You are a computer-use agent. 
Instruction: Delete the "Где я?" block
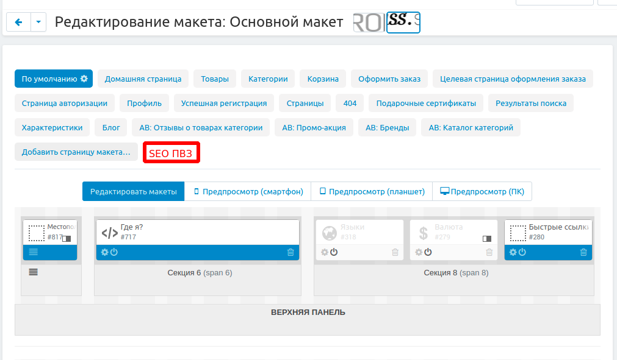(290, 252)
